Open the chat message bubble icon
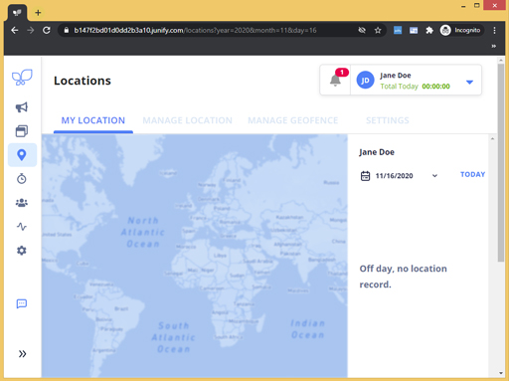509x381 pixels. (22, 303)
